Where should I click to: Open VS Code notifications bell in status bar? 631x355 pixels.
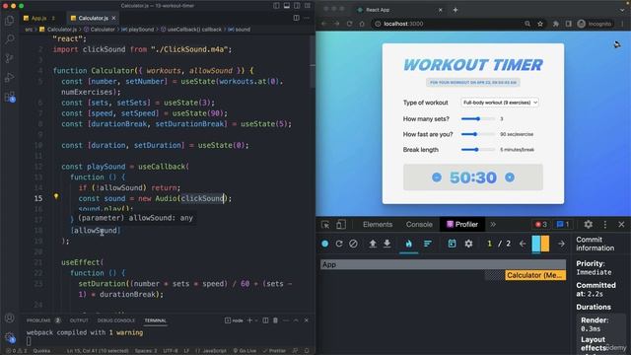307,351
